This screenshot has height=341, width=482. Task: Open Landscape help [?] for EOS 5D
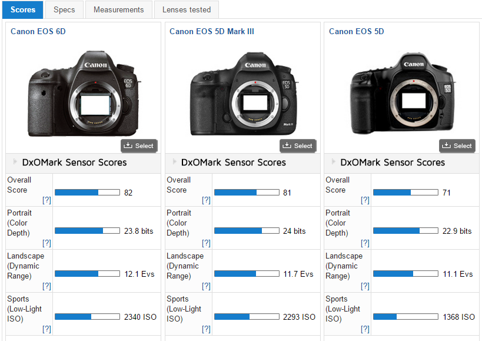tap(365, 286)
